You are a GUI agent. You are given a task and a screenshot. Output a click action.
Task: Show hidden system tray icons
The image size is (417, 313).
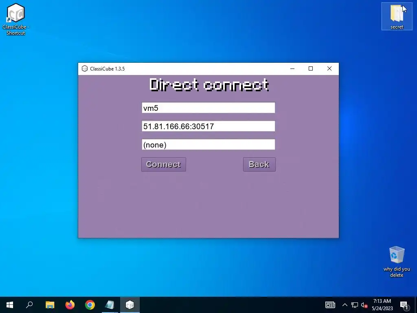click(345, 305)
